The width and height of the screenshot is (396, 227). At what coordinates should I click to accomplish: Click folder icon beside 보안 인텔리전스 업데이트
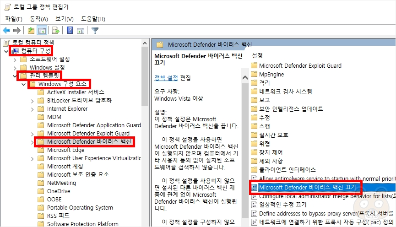[254, 109]
